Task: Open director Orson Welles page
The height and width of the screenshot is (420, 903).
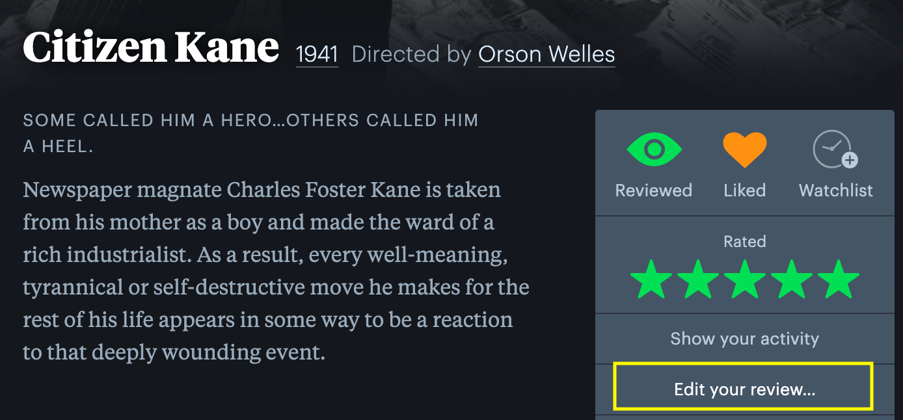Action: [546, 55]
